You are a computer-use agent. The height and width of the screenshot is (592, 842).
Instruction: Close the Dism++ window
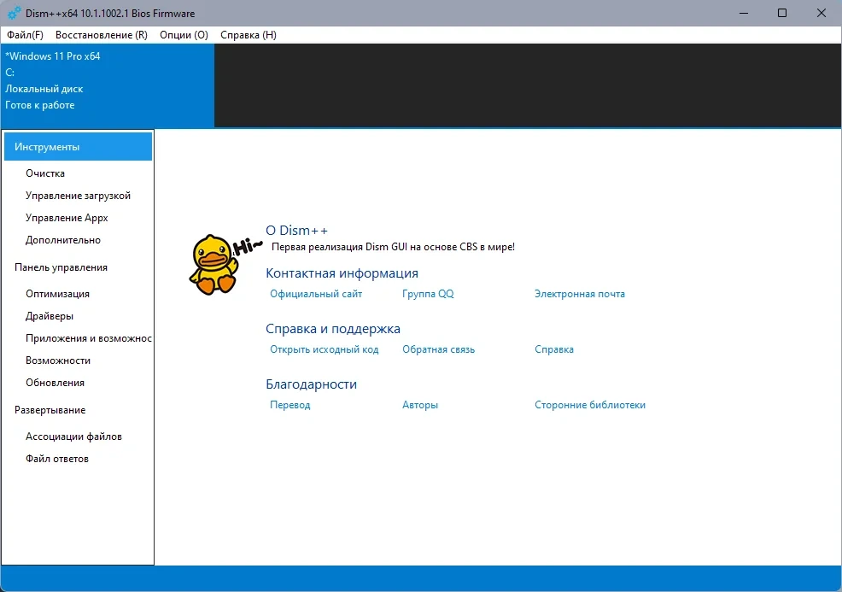[821, 13]
